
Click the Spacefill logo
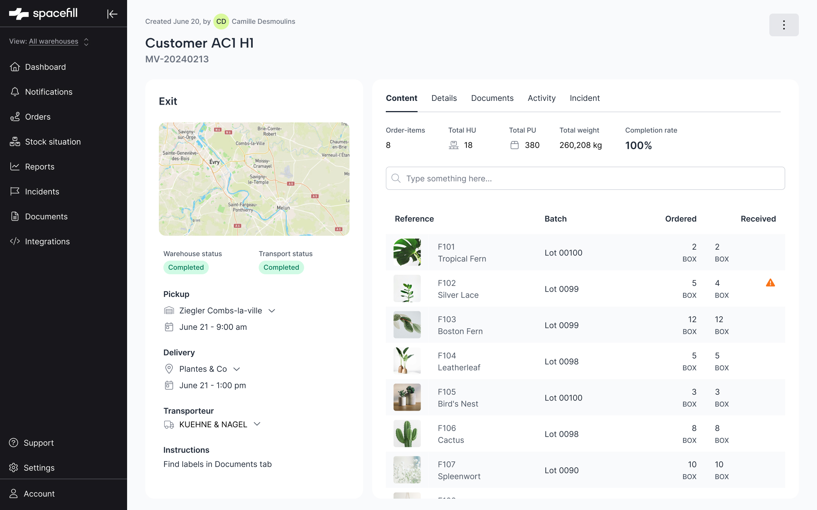click(x=43, y=14)
